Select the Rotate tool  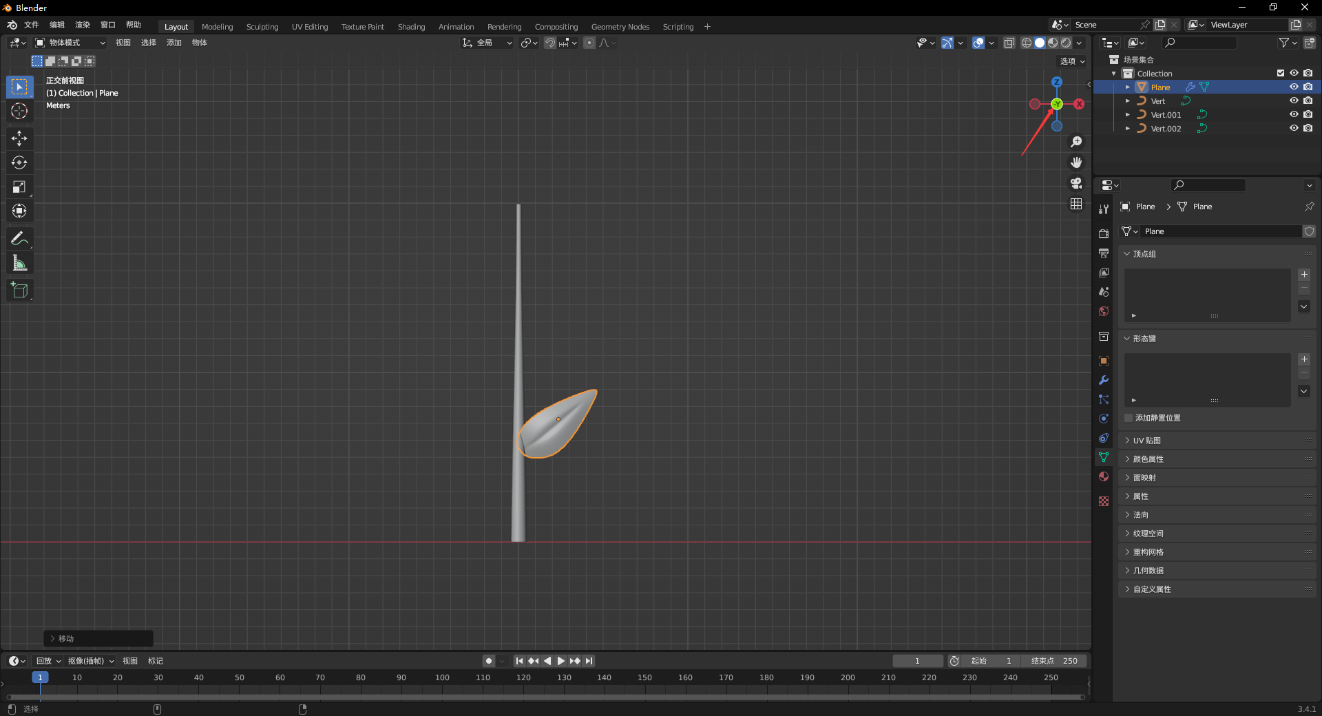pos(19,162)
